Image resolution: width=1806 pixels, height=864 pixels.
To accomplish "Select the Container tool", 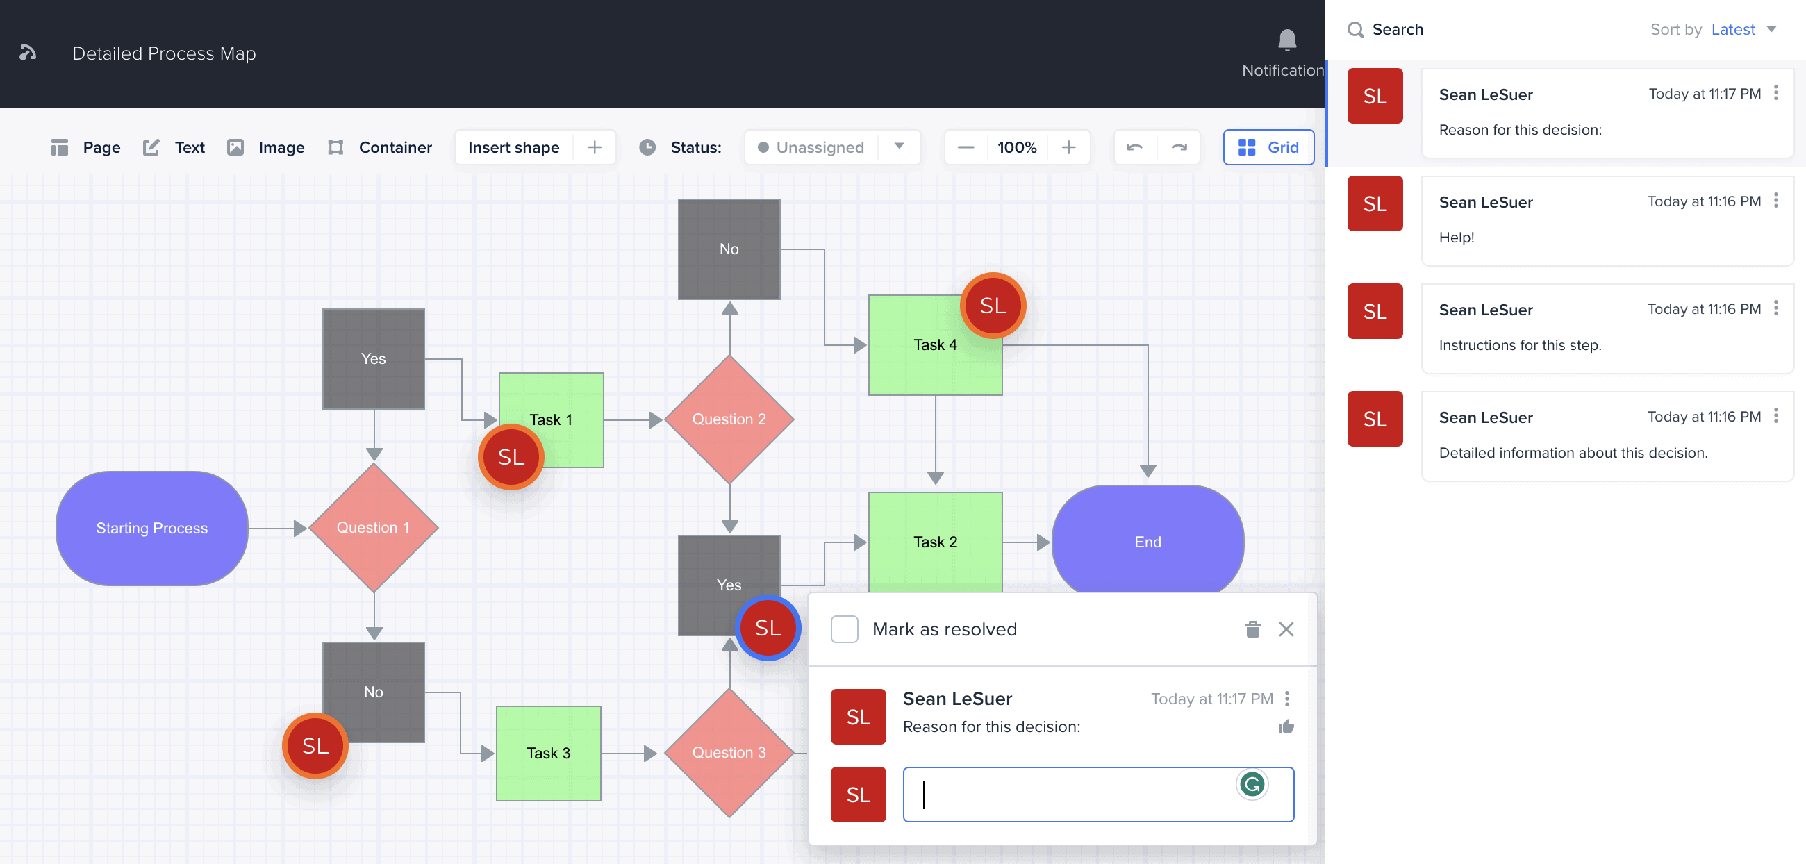I will (379, 147).
